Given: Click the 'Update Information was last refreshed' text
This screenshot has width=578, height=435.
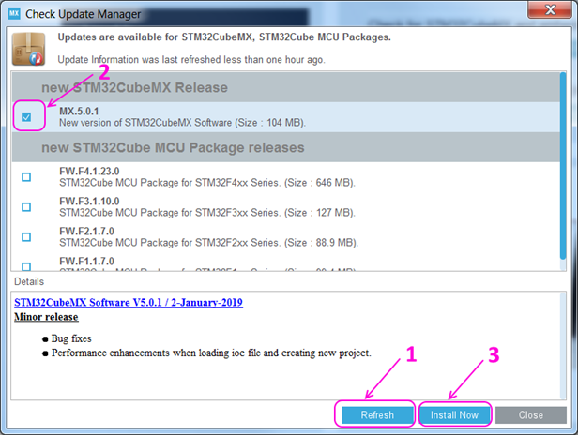Looking at the screenshot, I should click(191, 60).
